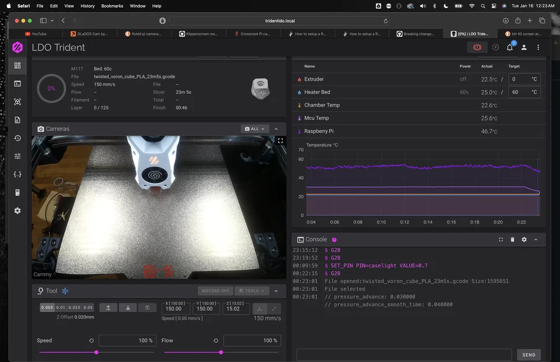Adjust the Flow slider handle
The image size is (560, 362).
coord(221,352)
